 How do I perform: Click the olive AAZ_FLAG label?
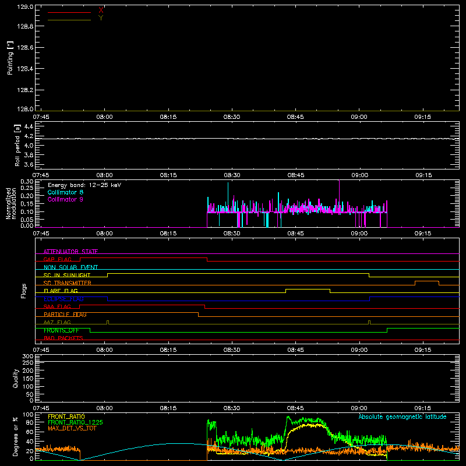pyautogui.click(x=57, y=322)
